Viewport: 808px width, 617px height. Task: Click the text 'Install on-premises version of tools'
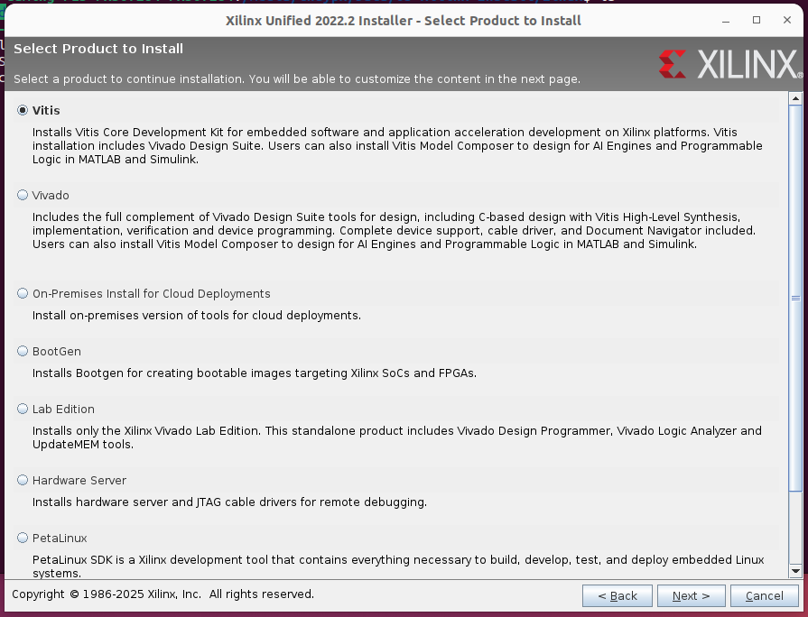(x=197, y=315)
